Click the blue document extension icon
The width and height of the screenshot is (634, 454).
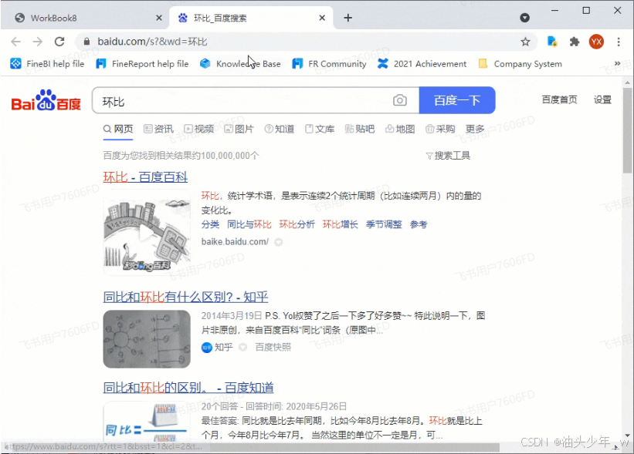[552, 42]
